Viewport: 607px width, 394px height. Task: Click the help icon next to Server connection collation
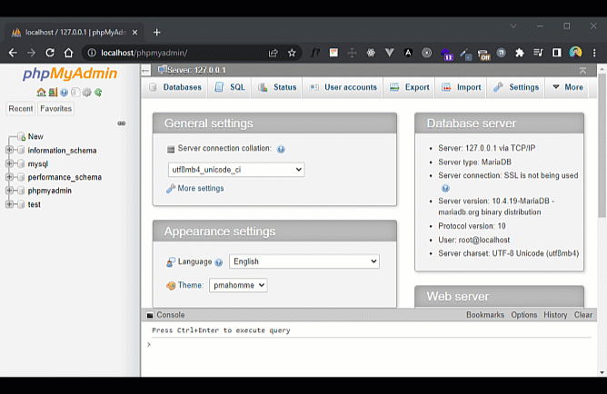(x=281, y=149)
